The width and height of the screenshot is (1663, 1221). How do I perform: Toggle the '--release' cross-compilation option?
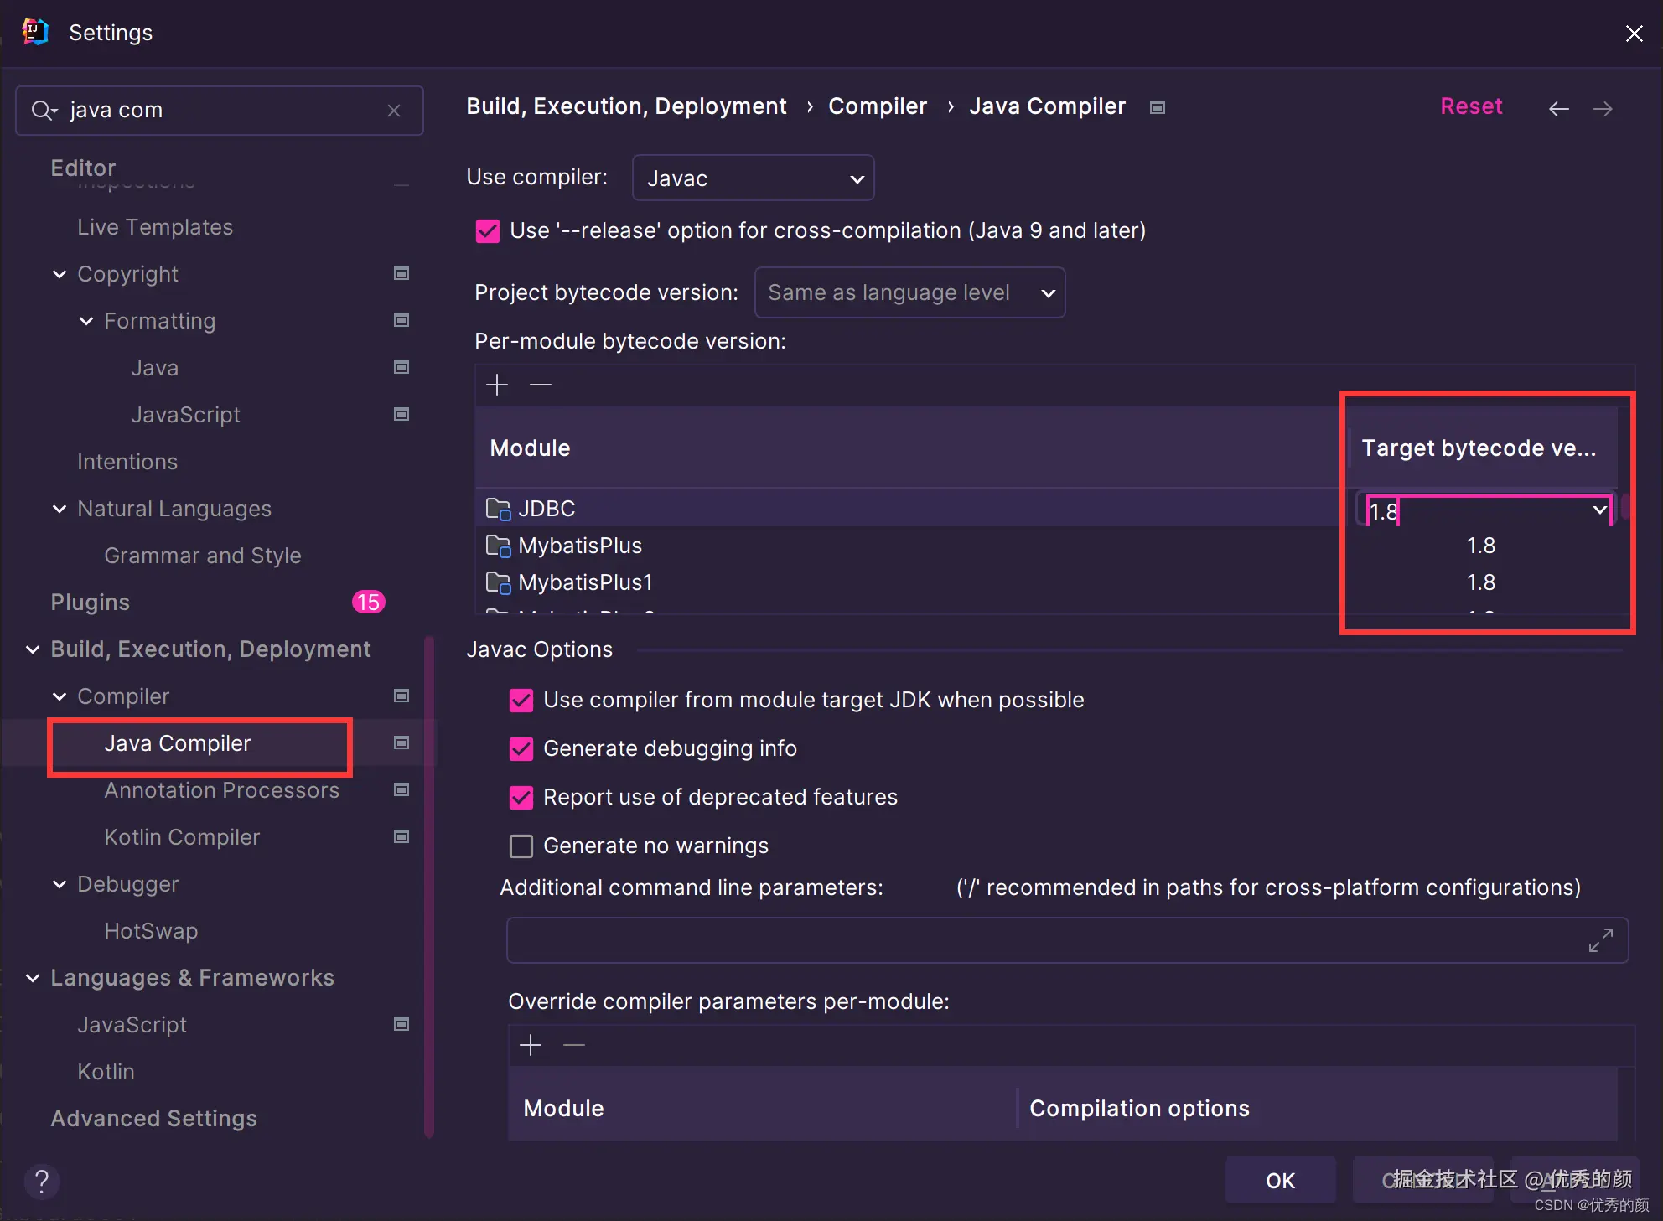[488, 231]
